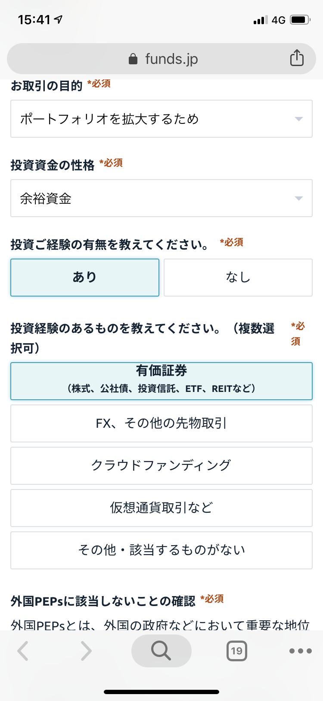This screenshot has height=701, width=323.
Task: Tap the share icon in address bar
Action: 297,58
